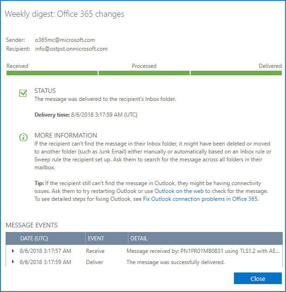Click the 'Message received by: PN1PR01MB0831' detail cell
The height and width of the screenshot is (292, 286).
pyautogui.click(x=203, y=251)
